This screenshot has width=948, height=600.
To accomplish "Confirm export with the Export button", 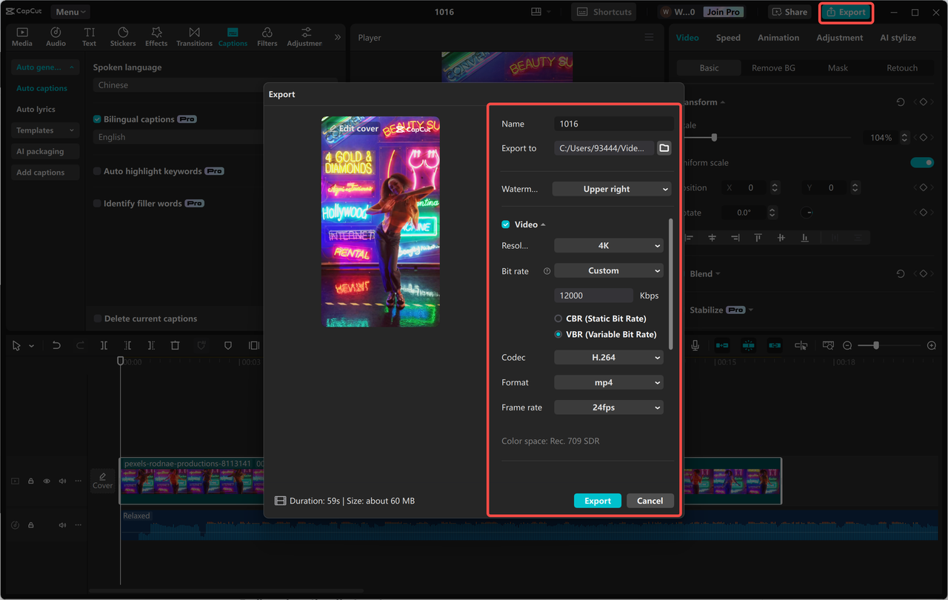I will click(x=597, y=500).
